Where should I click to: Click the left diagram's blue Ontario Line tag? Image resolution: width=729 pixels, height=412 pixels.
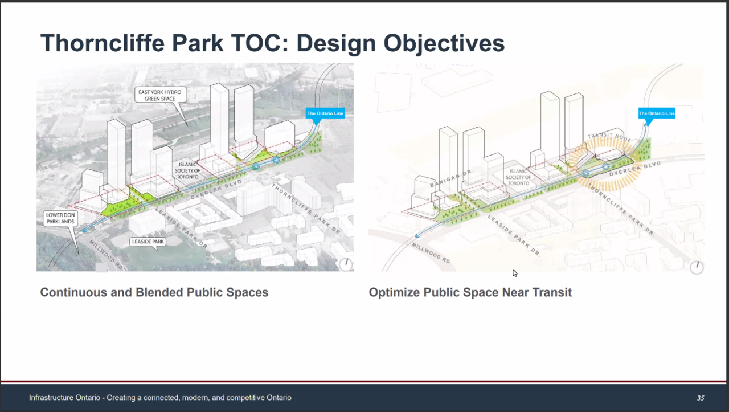pos(325,113)
